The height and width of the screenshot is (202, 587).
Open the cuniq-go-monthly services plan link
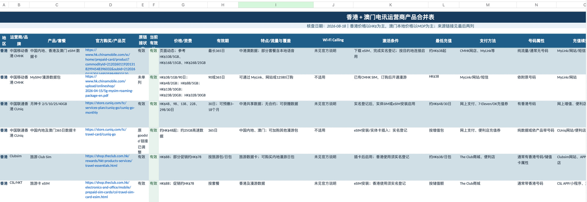[110, 108]
